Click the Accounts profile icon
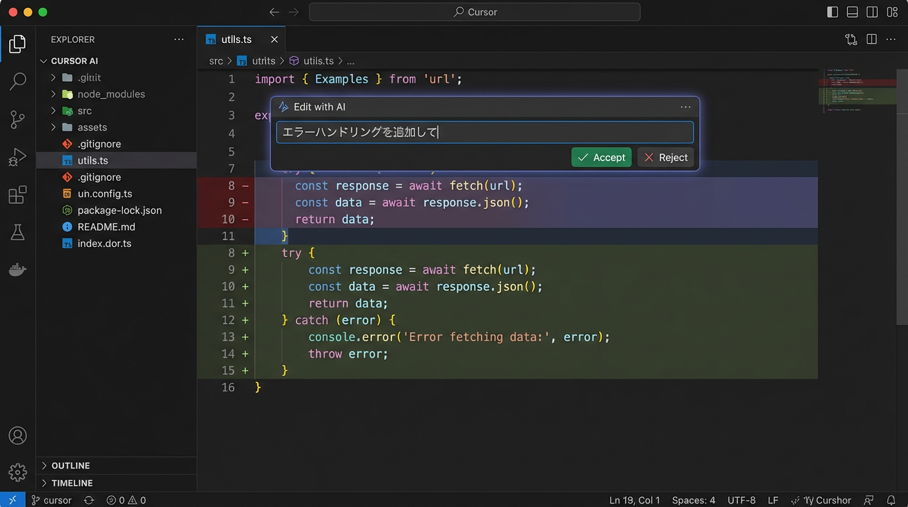The height and width of the screenshot is (507, 908). coord(18,436)
